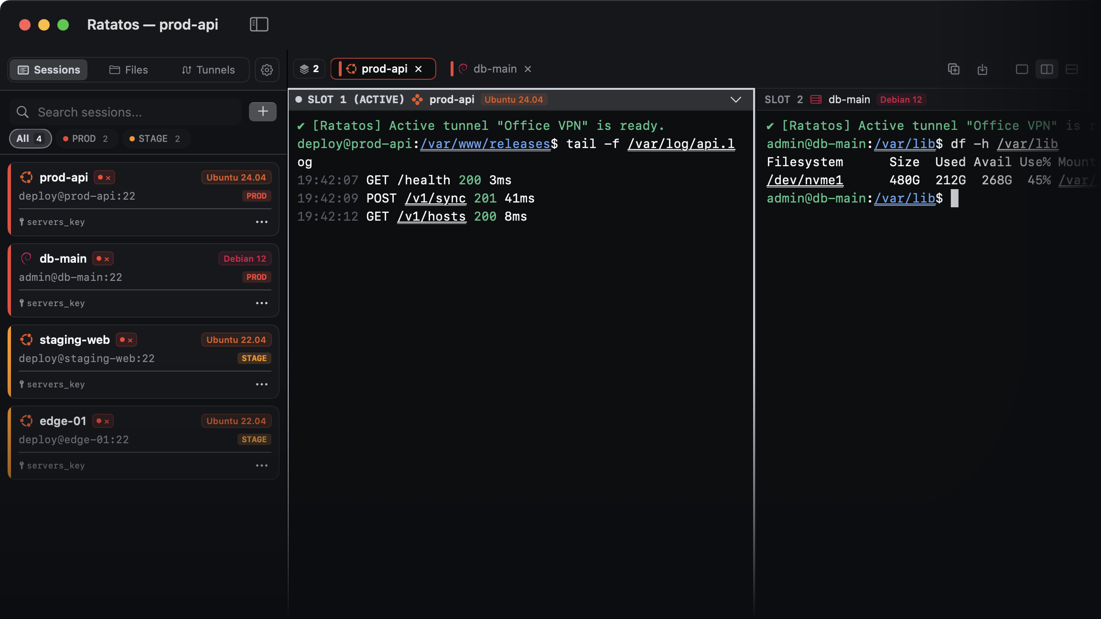The width and height of the screenshot is (1101, 619).
Task: Click the key icon under staging-web
Action: [x=22, y=384]
